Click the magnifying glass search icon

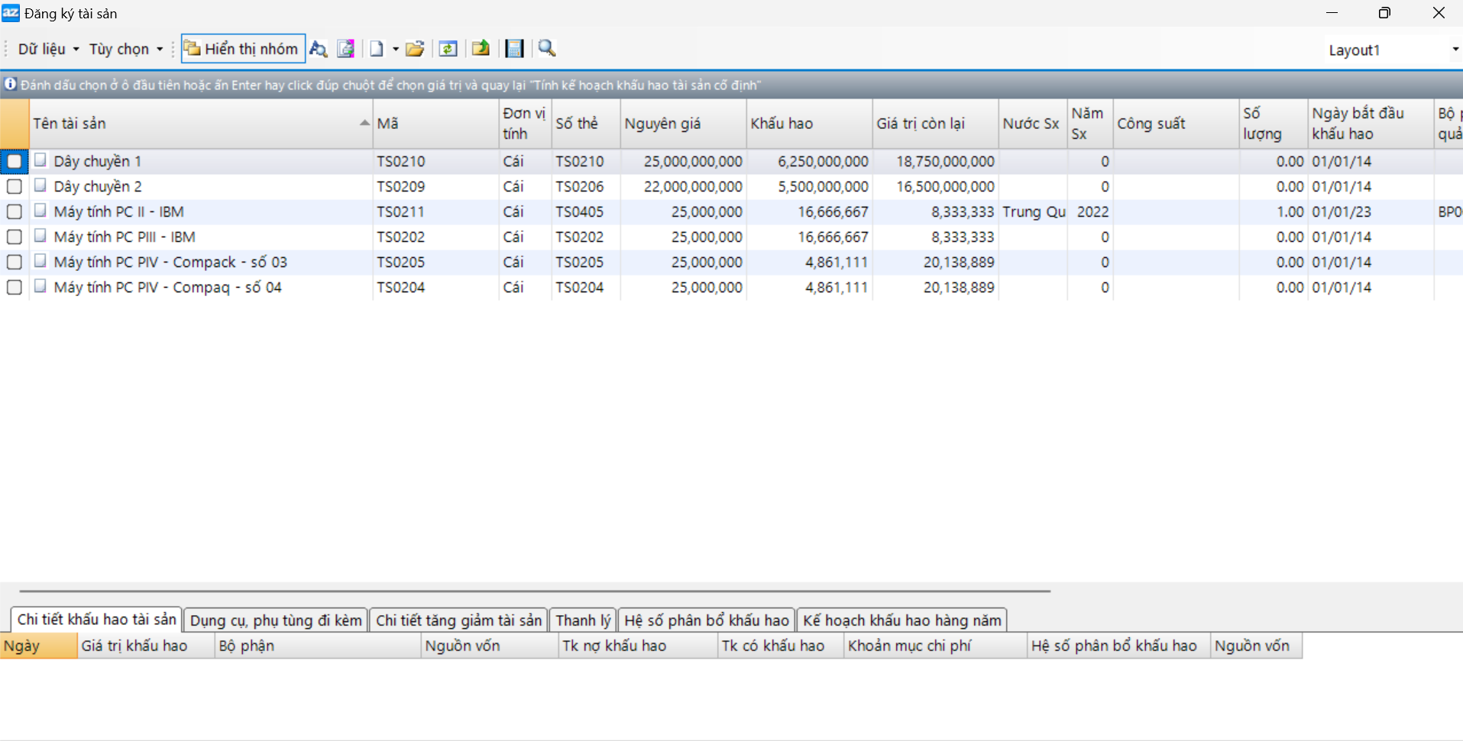point(547,49)
